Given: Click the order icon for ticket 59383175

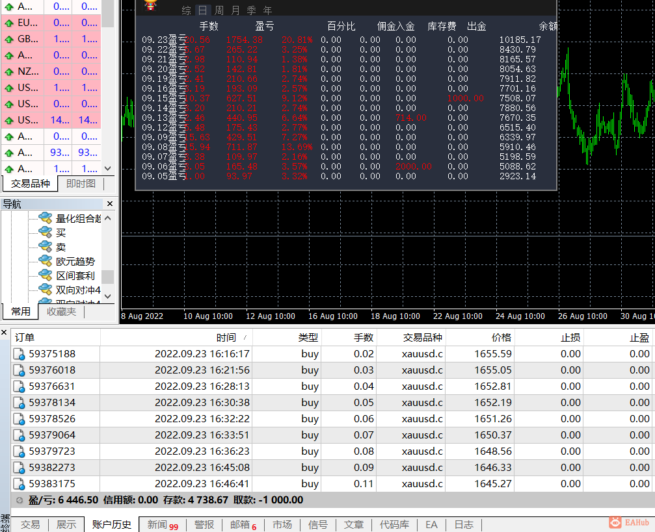Looking at the screenshot, I should tap(20, 485).
